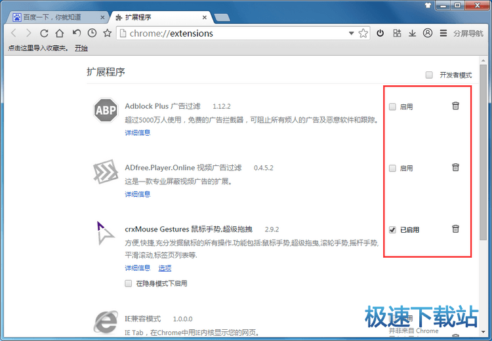Click the 扩展程序 page heading
This screenshot has width=492, height=341.
pos(106,72)
